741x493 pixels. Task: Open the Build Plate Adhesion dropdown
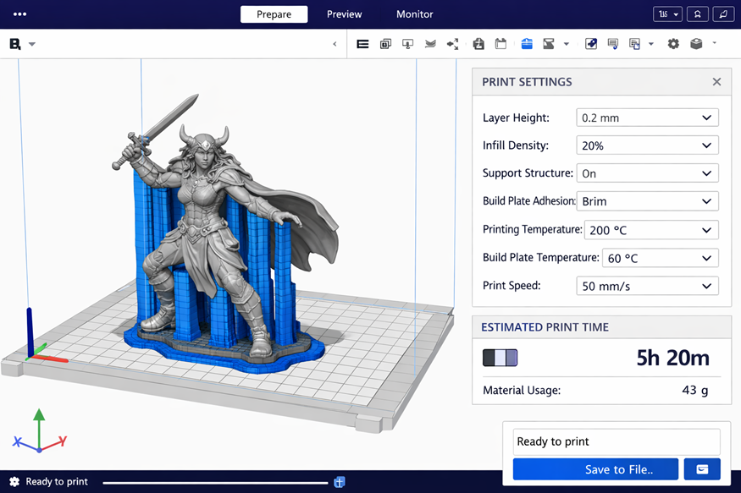[647, 201]
